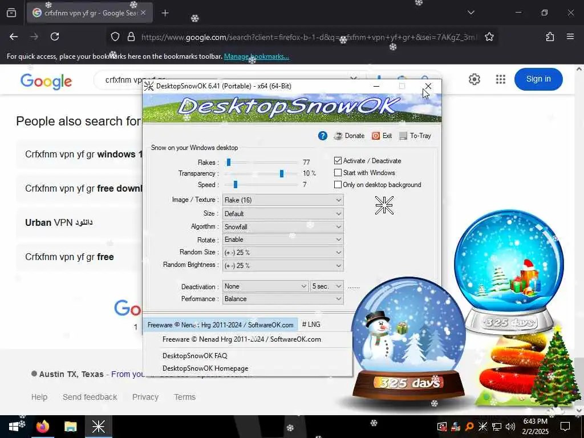
Task: Bookmark this page with the star icon
Action: [x=489, y=36]
